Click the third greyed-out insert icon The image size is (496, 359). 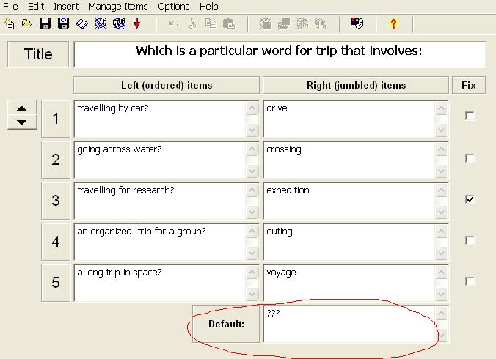(x=302, y=23)
